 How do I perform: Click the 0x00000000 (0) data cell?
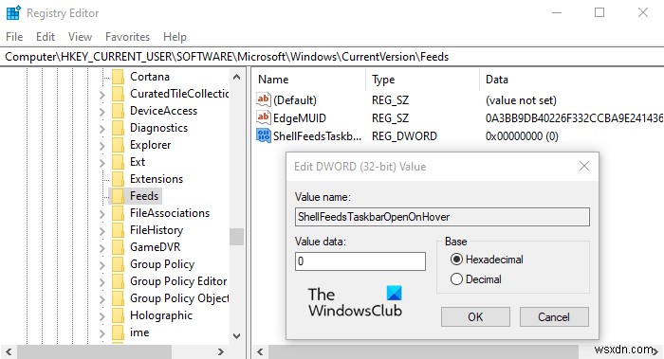pos(522,136)
